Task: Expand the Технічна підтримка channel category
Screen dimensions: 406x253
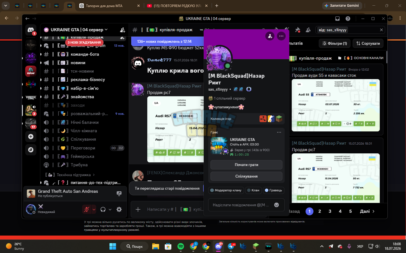Action: point(70,175)
